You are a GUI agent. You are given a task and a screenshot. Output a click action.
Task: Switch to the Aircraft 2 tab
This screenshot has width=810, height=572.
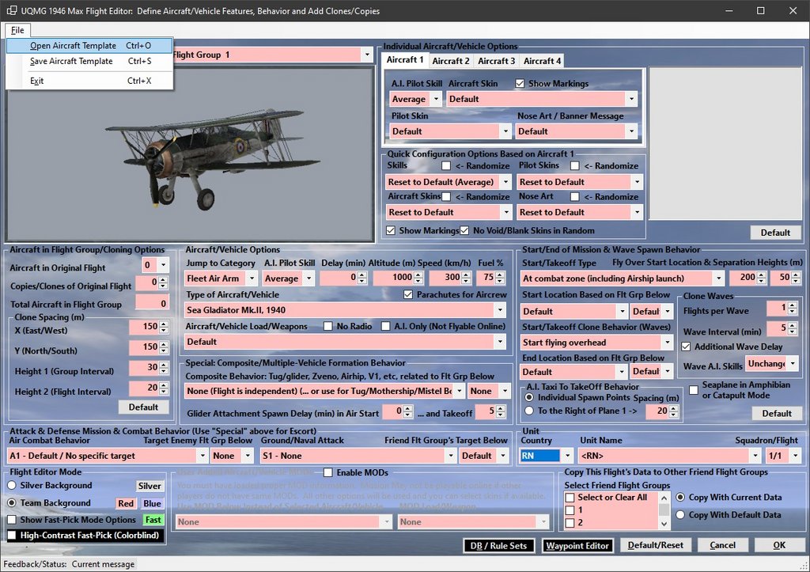point(450,61)
